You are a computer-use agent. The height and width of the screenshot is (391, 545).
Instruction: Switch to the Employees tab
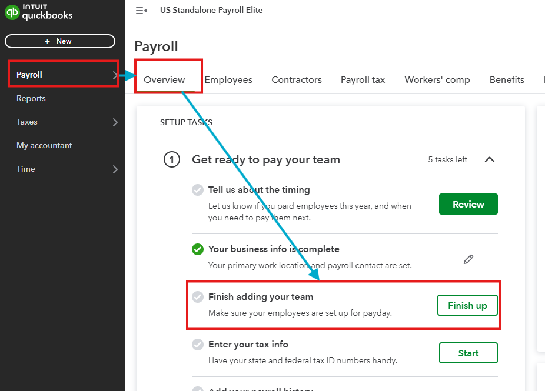click(228, 79)
